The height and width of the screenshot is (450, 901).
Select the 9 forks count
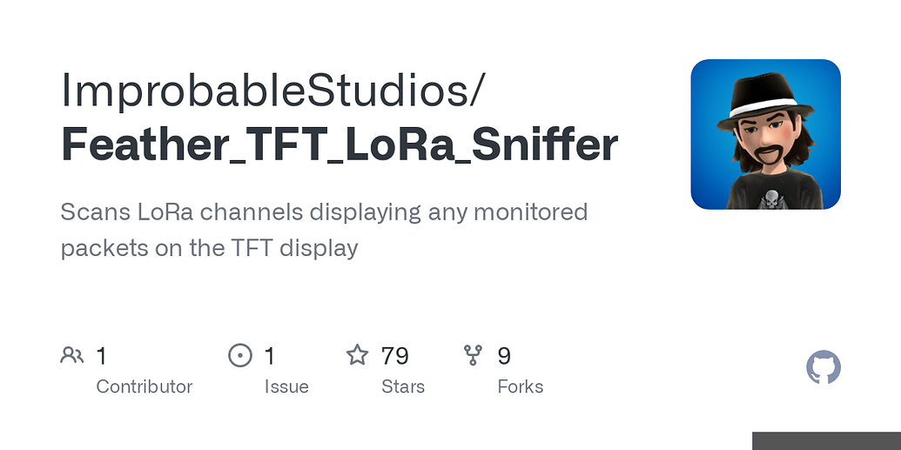[x=504, y=356]
